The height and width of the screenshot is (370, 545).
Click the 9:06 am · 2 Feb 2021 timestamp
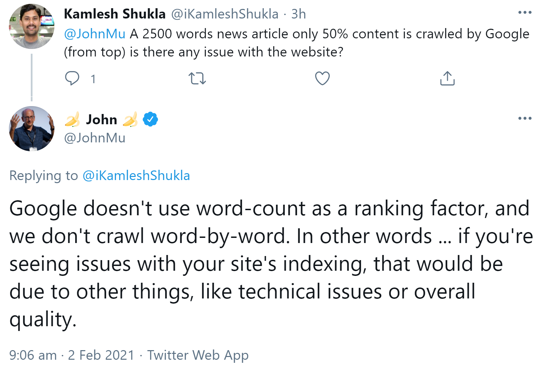pyautogui.click(x=72, y=355)
